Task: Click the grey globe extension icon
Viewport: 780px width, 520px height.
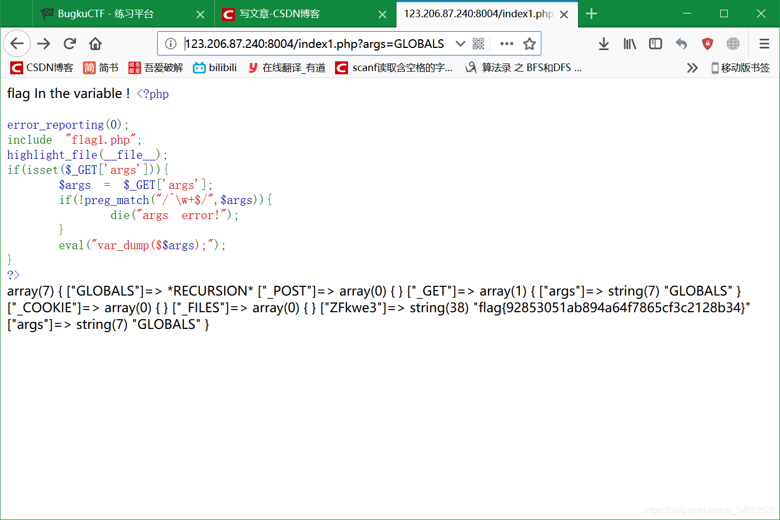Action: 733,44
